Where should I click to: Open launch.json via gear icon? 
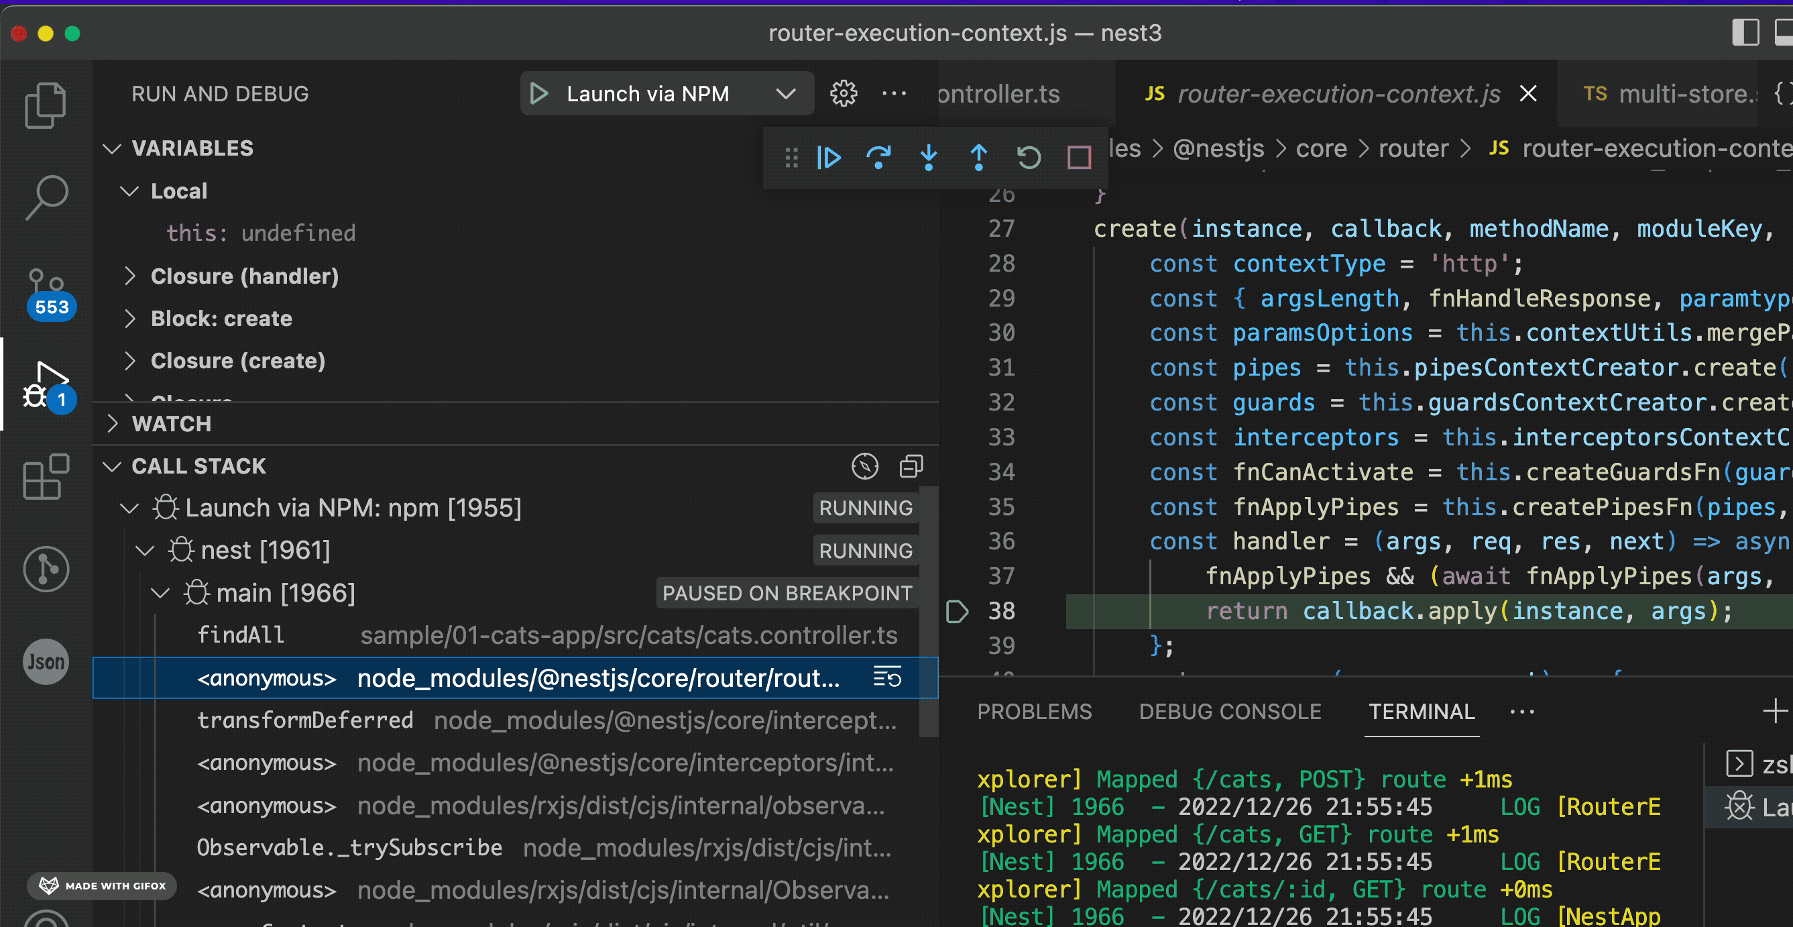click(844, 93)
